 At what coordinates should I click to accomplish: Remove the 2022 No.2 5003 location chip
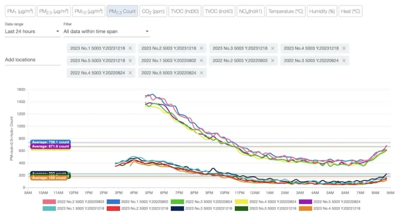click(273, 61)
